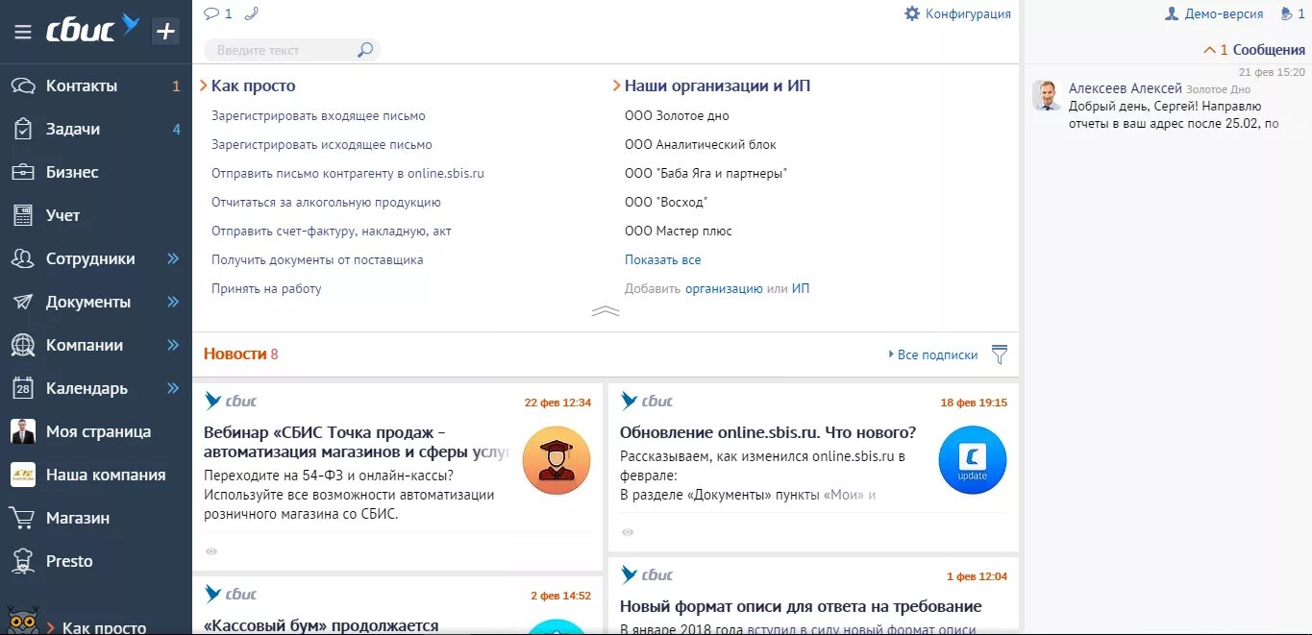Viewport: 1312px width, 635px height.
Task: Click the Новости section heading
Action: 235,354
